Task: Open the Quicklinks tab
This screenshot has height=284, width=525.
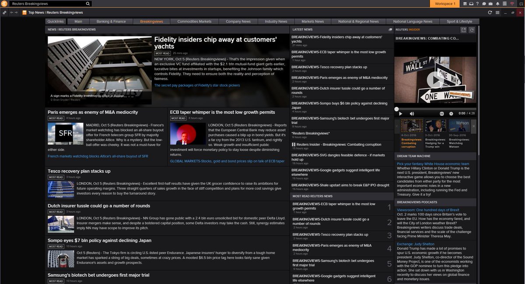Action: [x=56, y=21]
